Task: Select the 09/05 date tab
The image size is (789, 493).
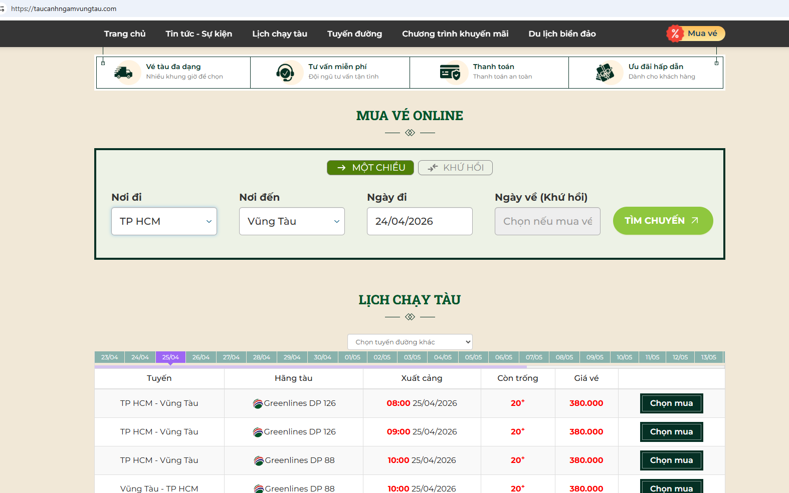Action: click(595, 357)
